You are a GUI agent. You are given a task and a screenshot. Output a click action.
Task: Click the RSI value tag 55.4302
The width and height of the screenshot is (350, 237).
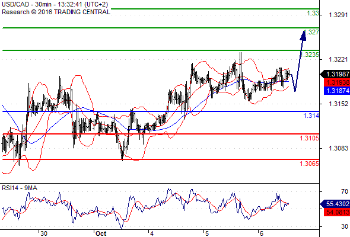click(335, 204)
